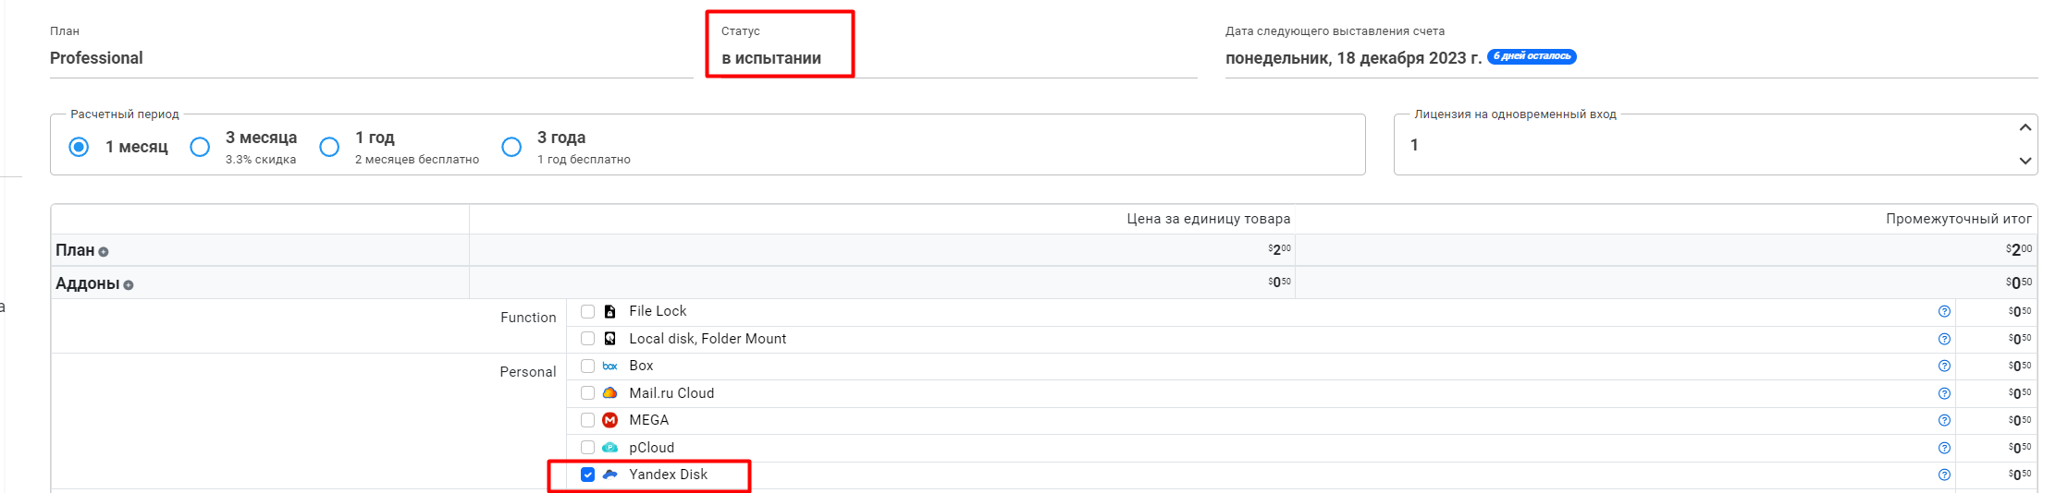Increase concurrent login license with up arrow
This screenshot has height=493, width=2068.
point(2025,128)
